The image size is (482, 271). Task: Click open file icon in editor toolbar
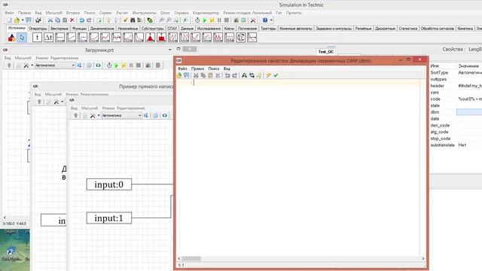coord(179,75)
